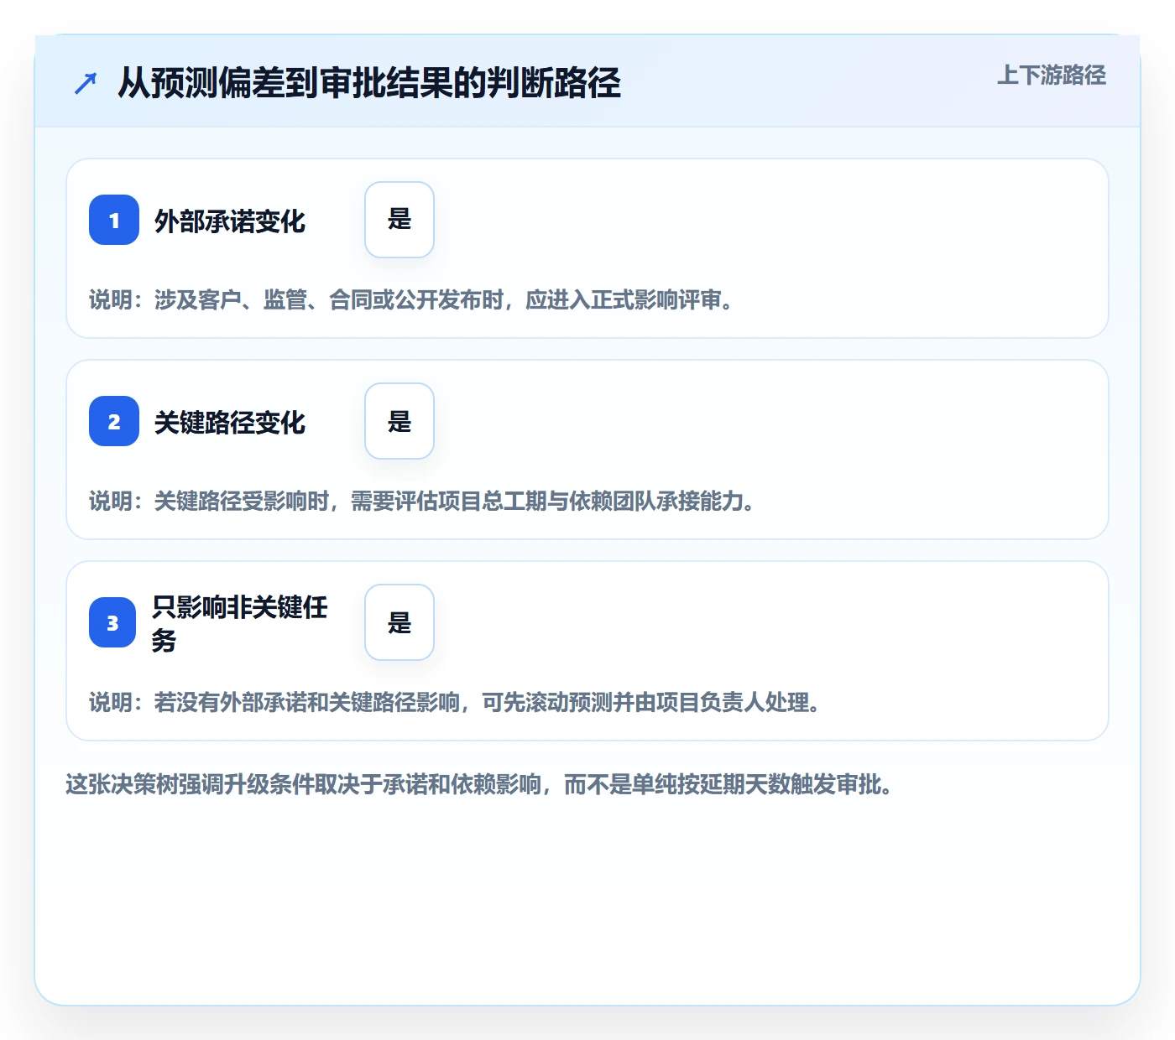Select the 是 button next to 外部承诺变化
Screen dimensions: 1175x1040
pos(399,220)
